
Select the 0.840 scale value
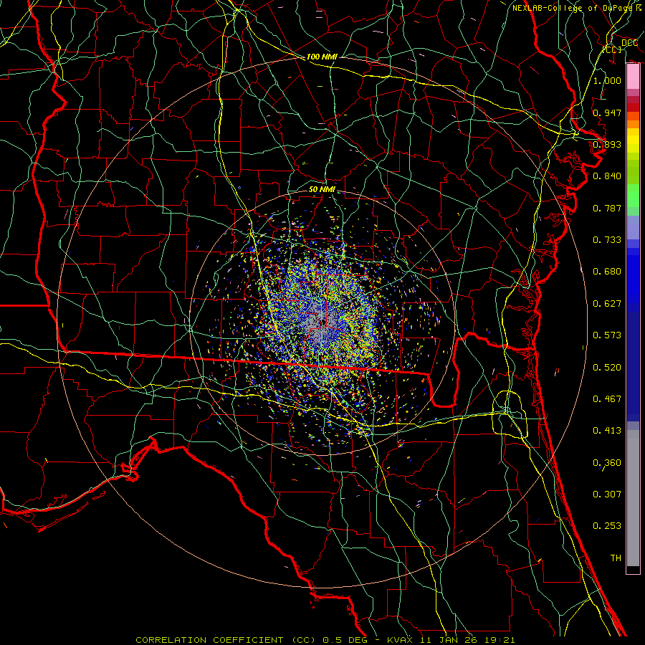pyautogui.click(x=607, y=176)
